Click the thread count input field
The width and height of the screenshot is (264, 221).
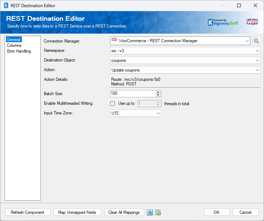[147, 103]
